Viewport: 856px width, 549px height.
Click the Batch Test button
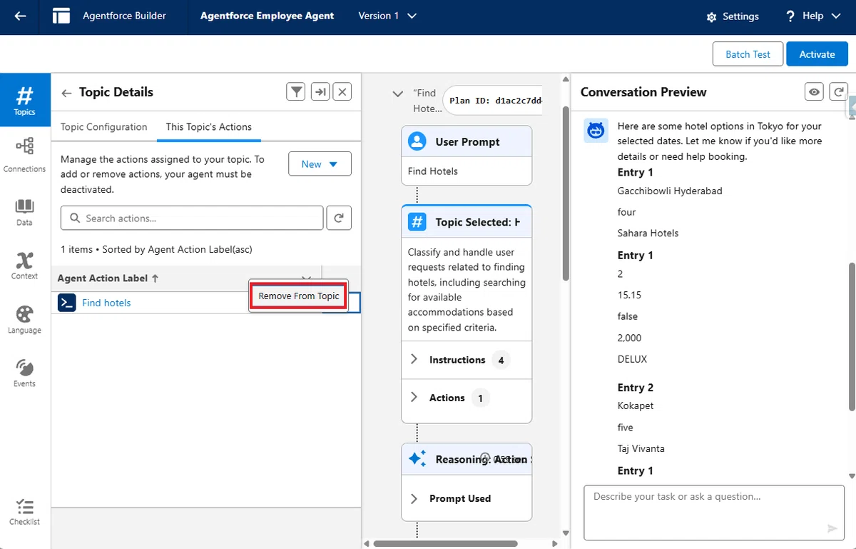click(x=748, y=54)
